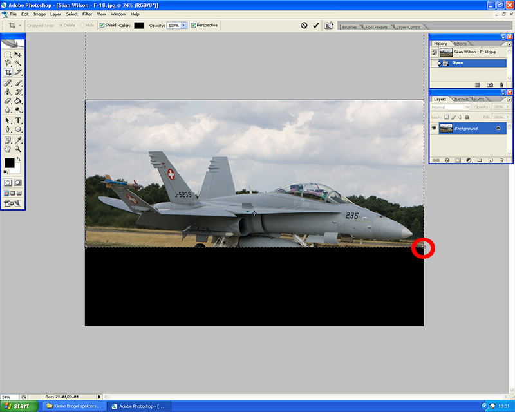Choose the Notes tool
Screen dimensions: 515x412
click(x=8, y=140)
